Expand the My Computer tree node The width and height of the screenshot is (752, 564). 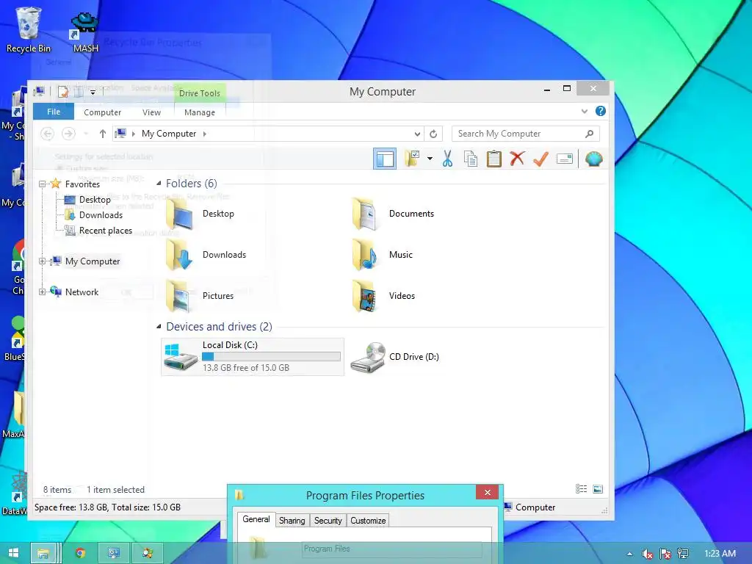coord(42,261)
